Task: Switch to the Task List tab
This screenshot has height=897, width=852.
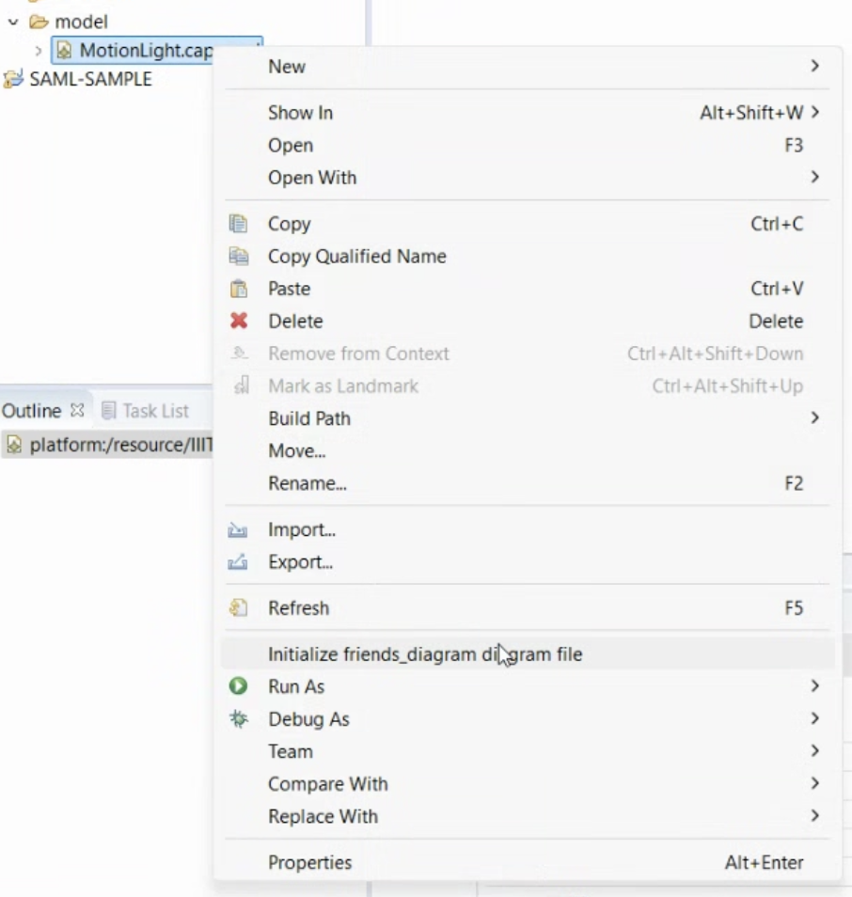Action: [x=146, y=411]
